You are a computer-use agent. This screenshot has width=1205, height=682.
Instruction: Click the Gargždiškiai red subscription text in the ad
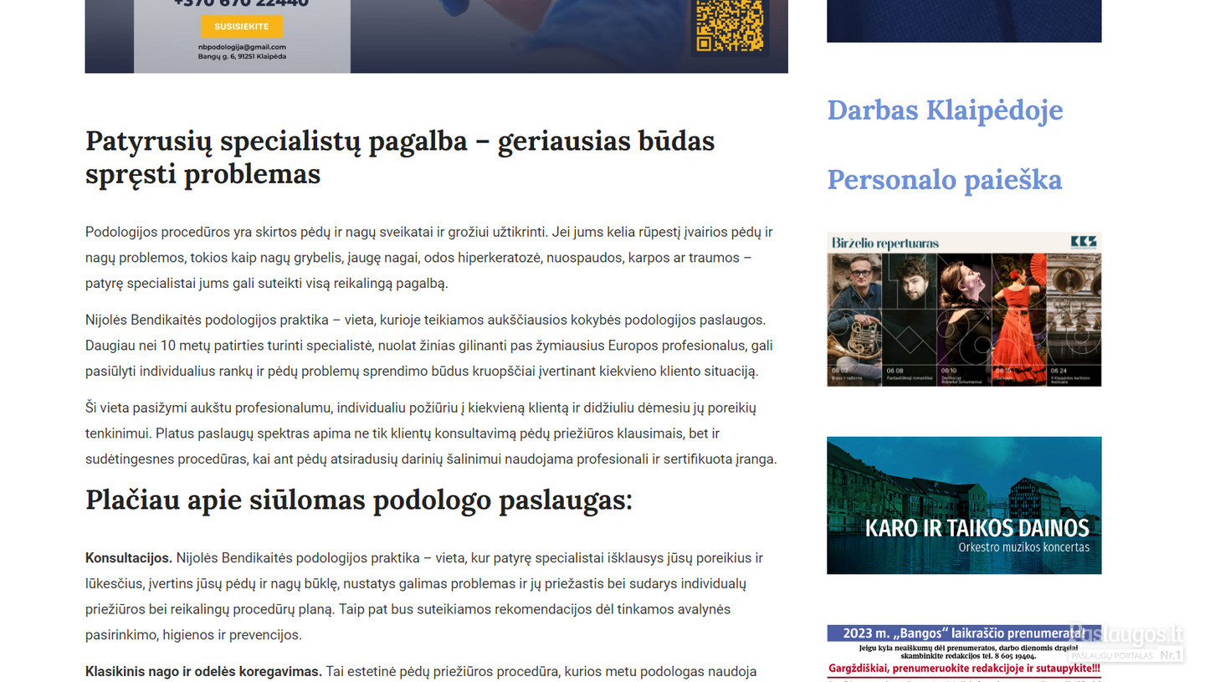964,669
